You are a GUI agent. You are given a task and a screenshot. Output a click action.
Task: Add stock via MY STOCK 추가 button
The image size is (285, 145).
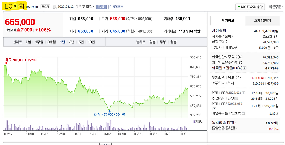coord(250,7)
